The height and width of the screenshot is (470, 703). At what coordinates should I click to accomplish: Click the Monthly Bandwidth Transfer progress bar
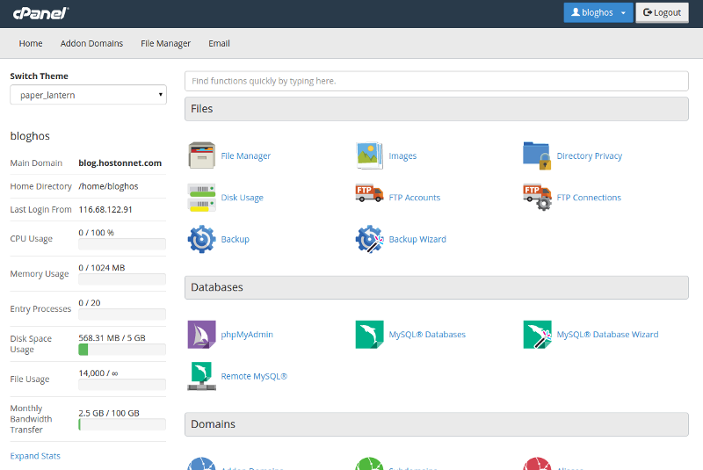pyautogui.click(x=122, y=424)
